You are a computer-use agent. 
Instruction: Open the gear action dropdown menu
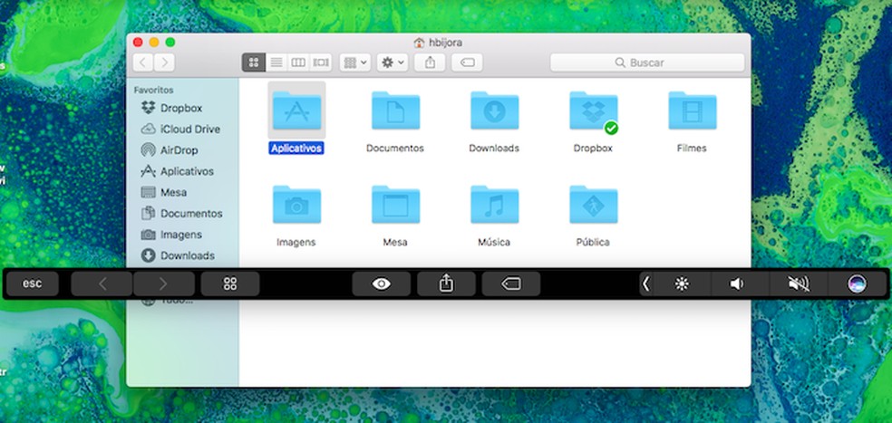[393, 62]
